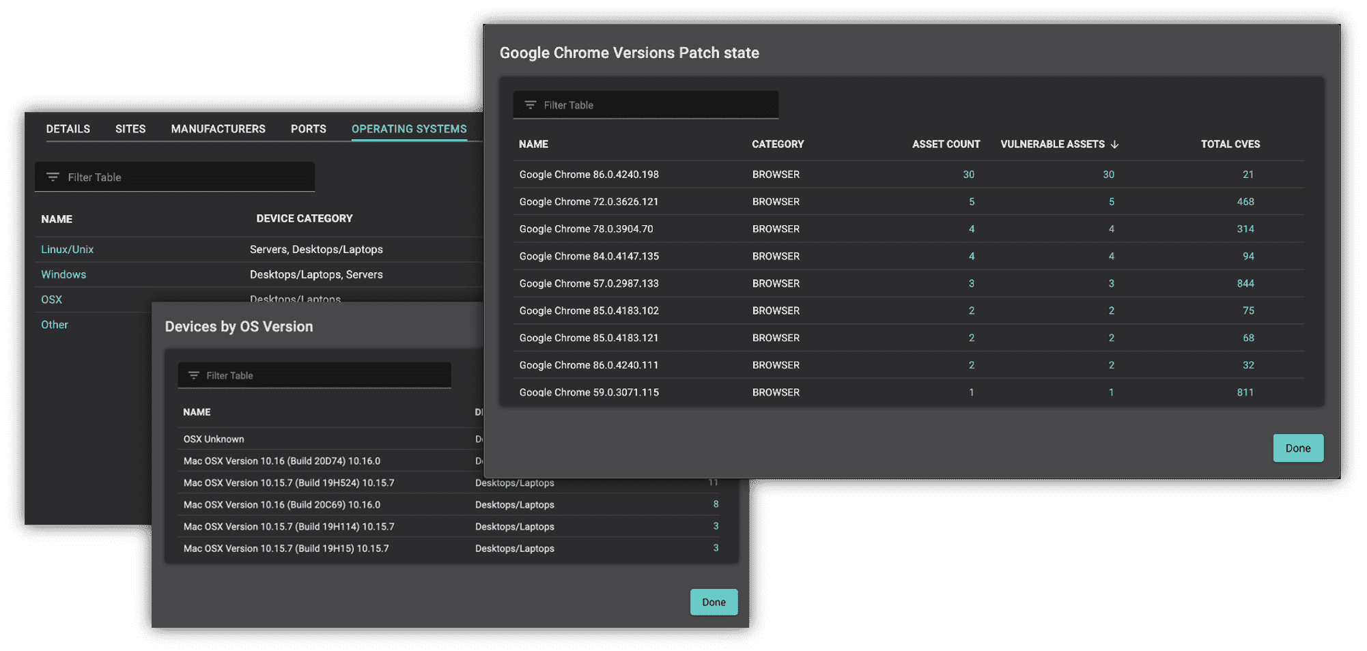Screen dimensions: 1367x651
Task: Open the Other operating system link
Action: [x=55, y=325]
